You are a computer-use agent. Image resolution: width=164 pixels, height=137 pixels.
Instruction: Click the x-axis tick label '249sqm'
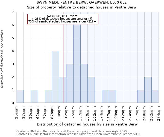coord(144,113)
